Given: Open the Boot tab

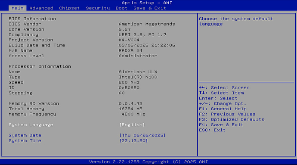Looking at the screenshot, I should [x=121, y=8].
